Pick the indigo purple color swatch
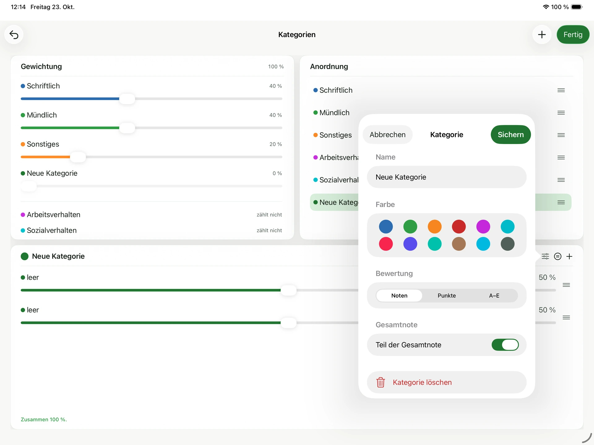This screenshot has width=594, height=445. pyautogui.click(x=410, y=244)
